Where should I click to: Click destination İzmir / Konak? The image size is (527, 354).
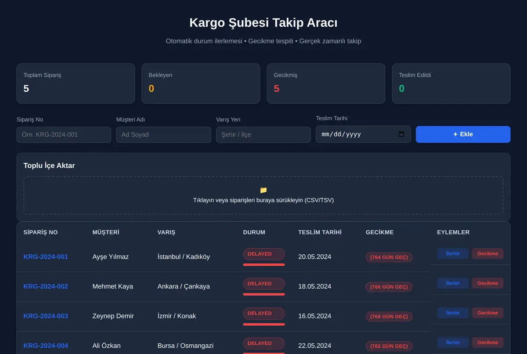[x=177, y=316]
